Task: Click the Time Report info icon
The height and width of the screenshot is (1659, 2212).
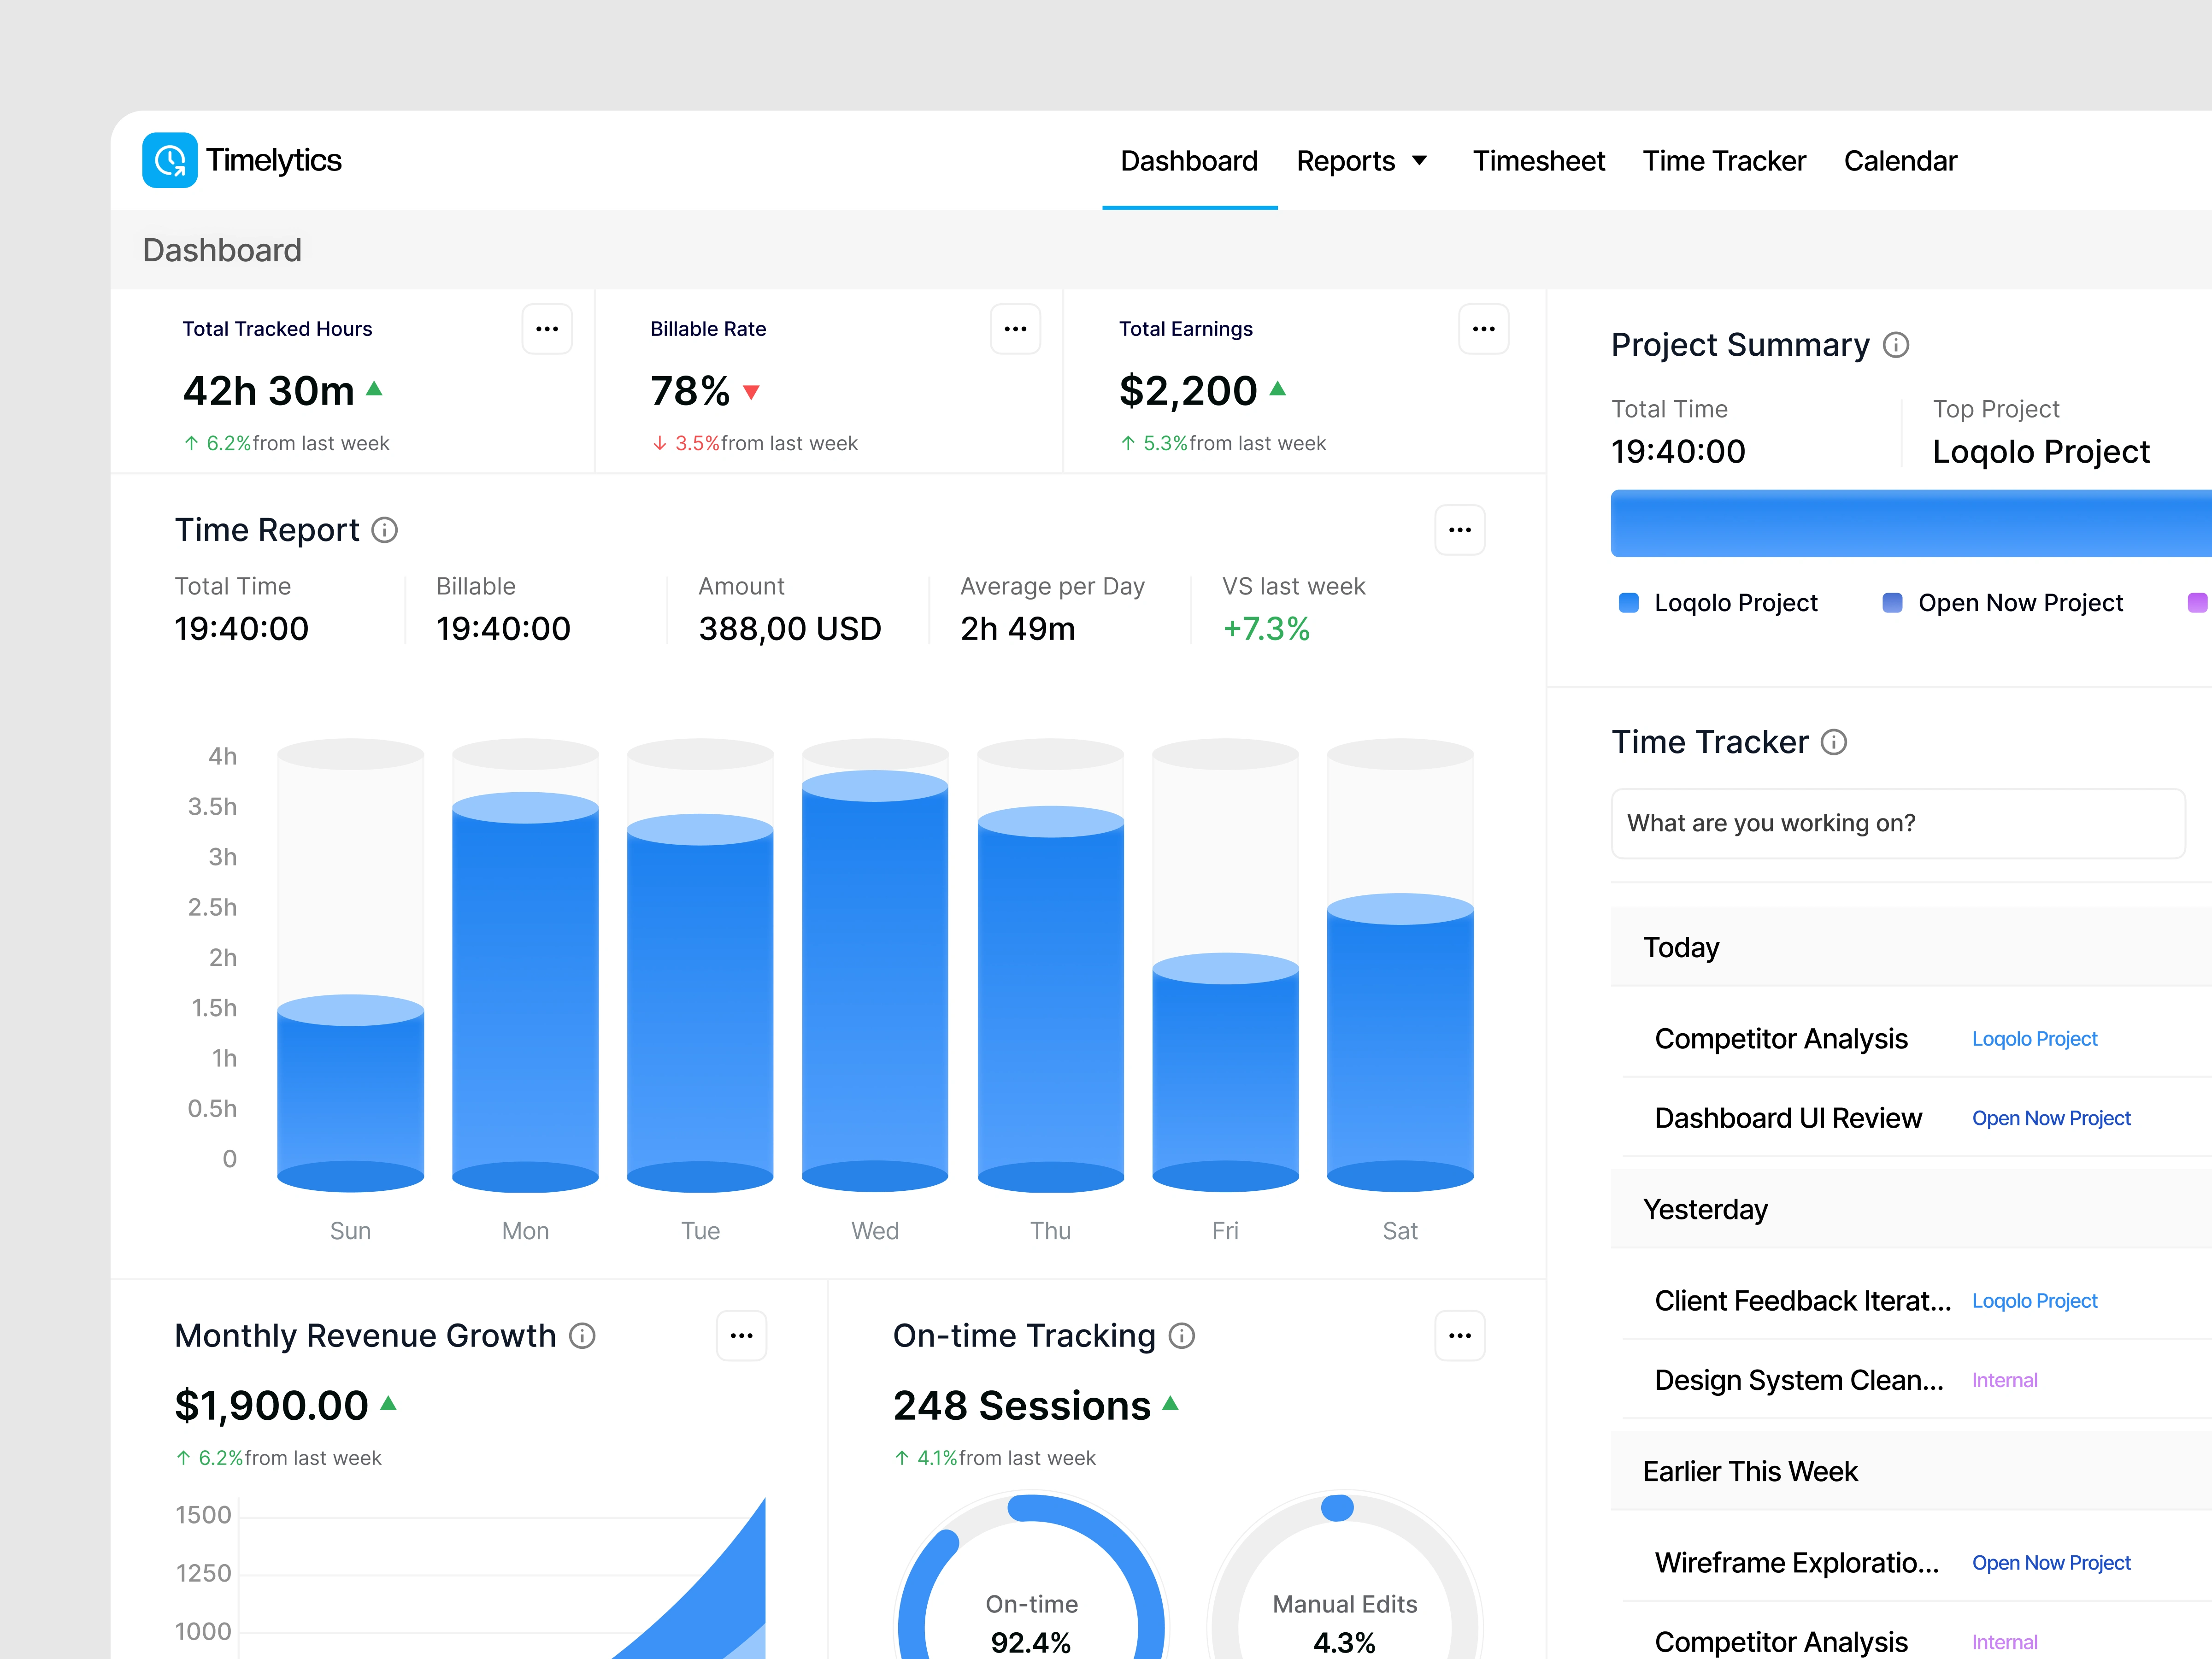Action: 385,530
